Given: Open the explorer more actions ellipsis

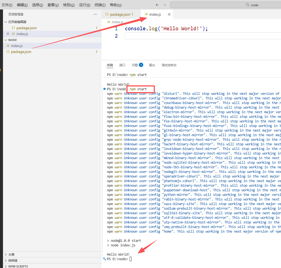Looking at the screenshot, I should 95,14.
